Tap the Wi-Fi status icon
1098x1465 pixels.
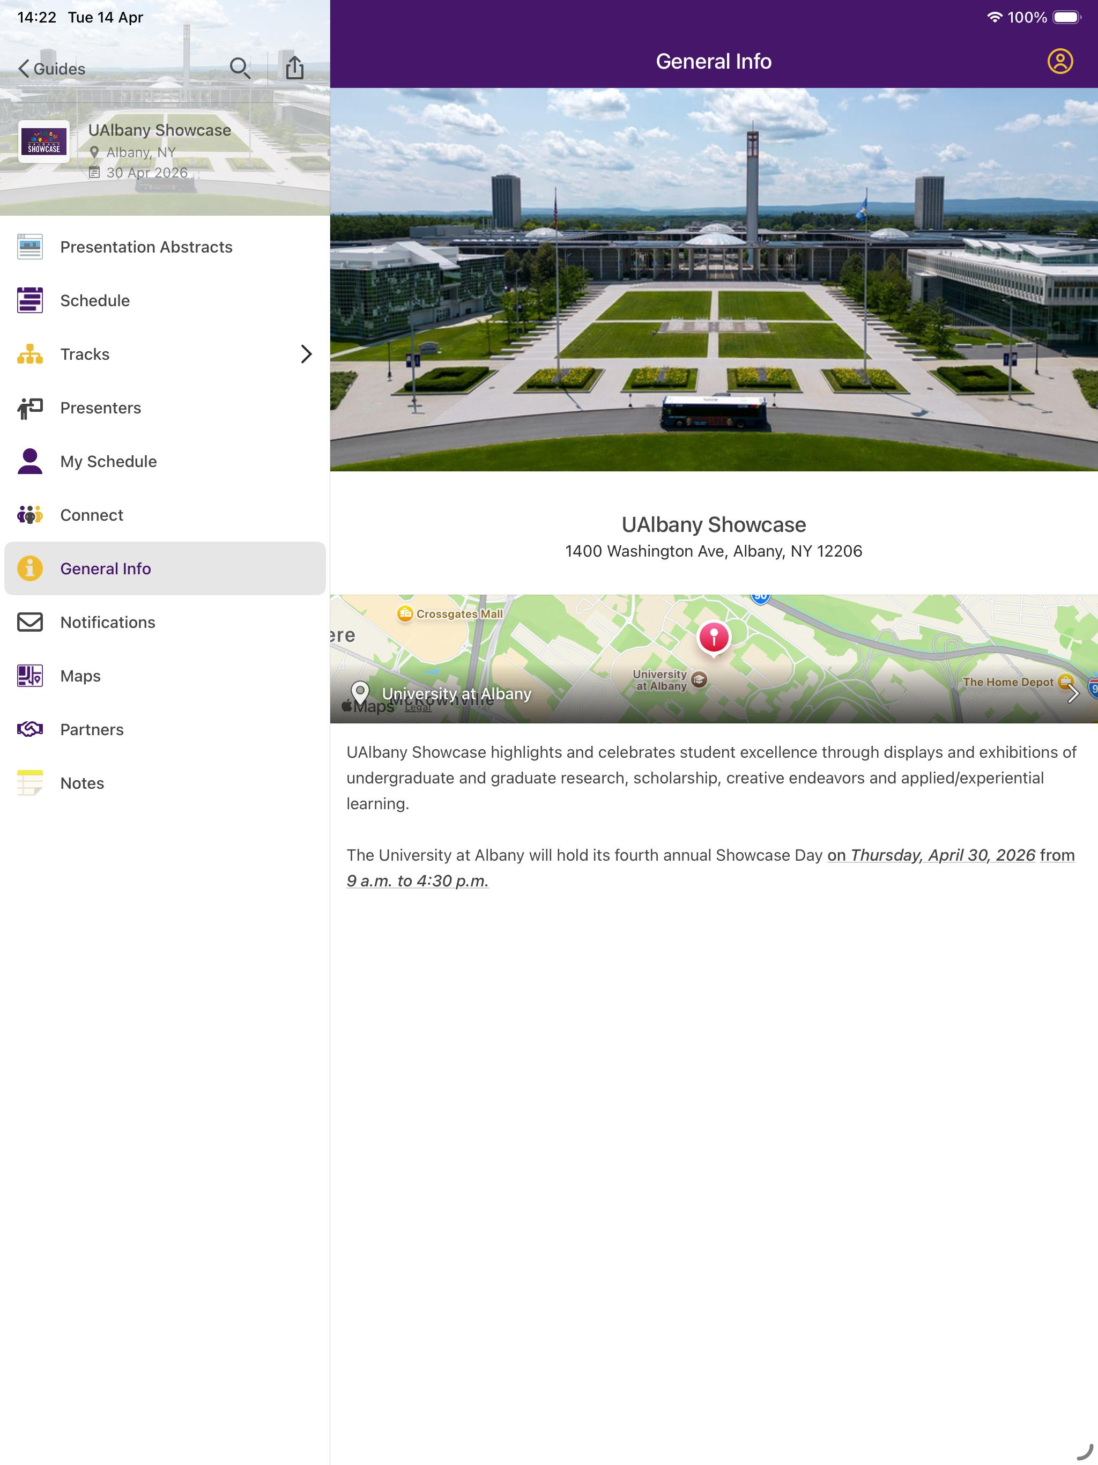(994, 17)
